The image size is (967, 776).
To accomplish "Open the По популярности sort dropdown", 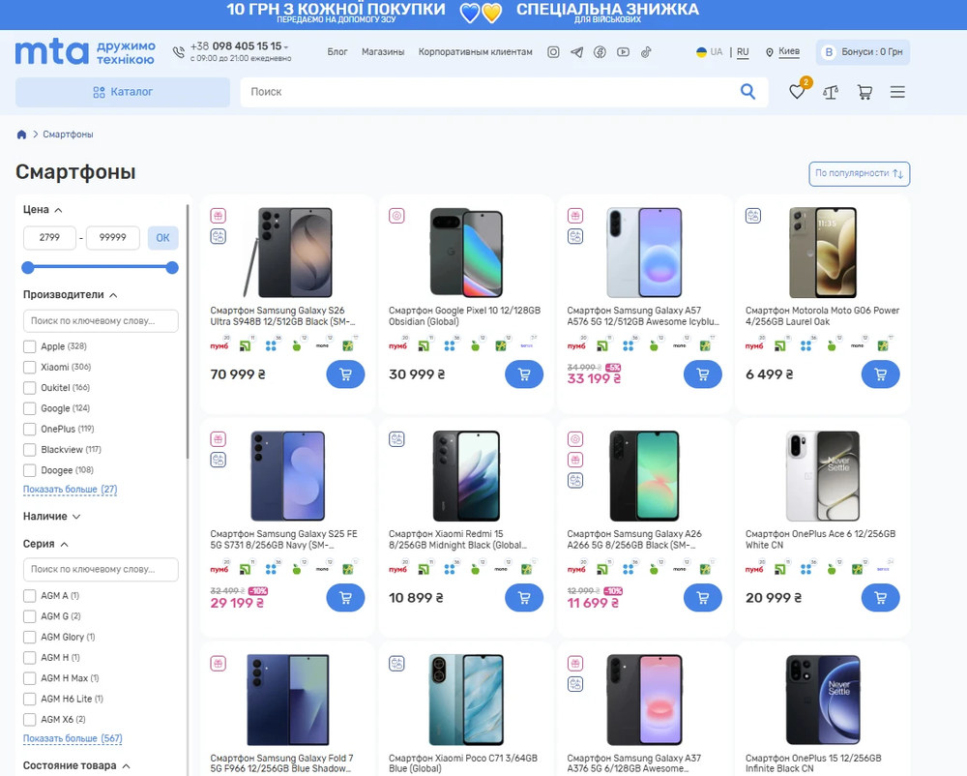I will 859,174.
